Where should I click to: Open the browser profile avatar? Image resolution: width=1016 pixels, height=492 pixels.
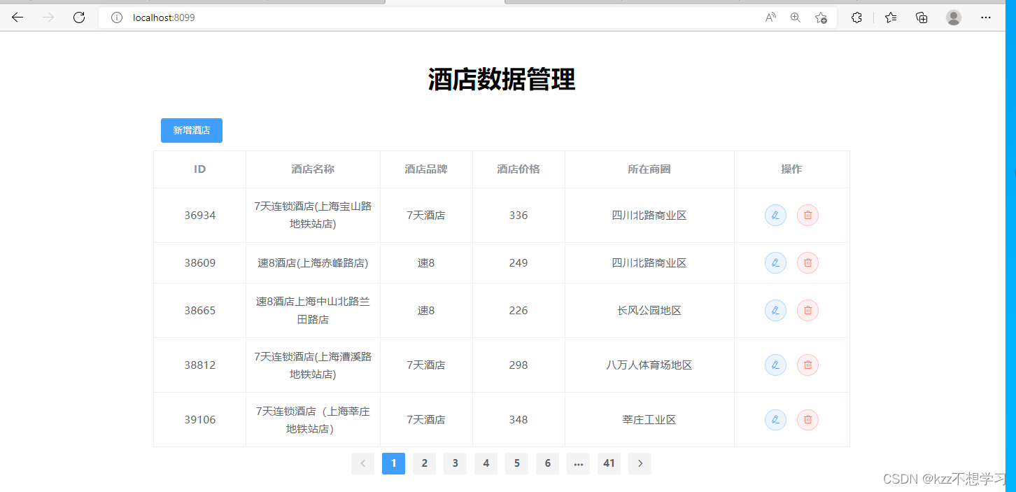click(x=954, y=17)
